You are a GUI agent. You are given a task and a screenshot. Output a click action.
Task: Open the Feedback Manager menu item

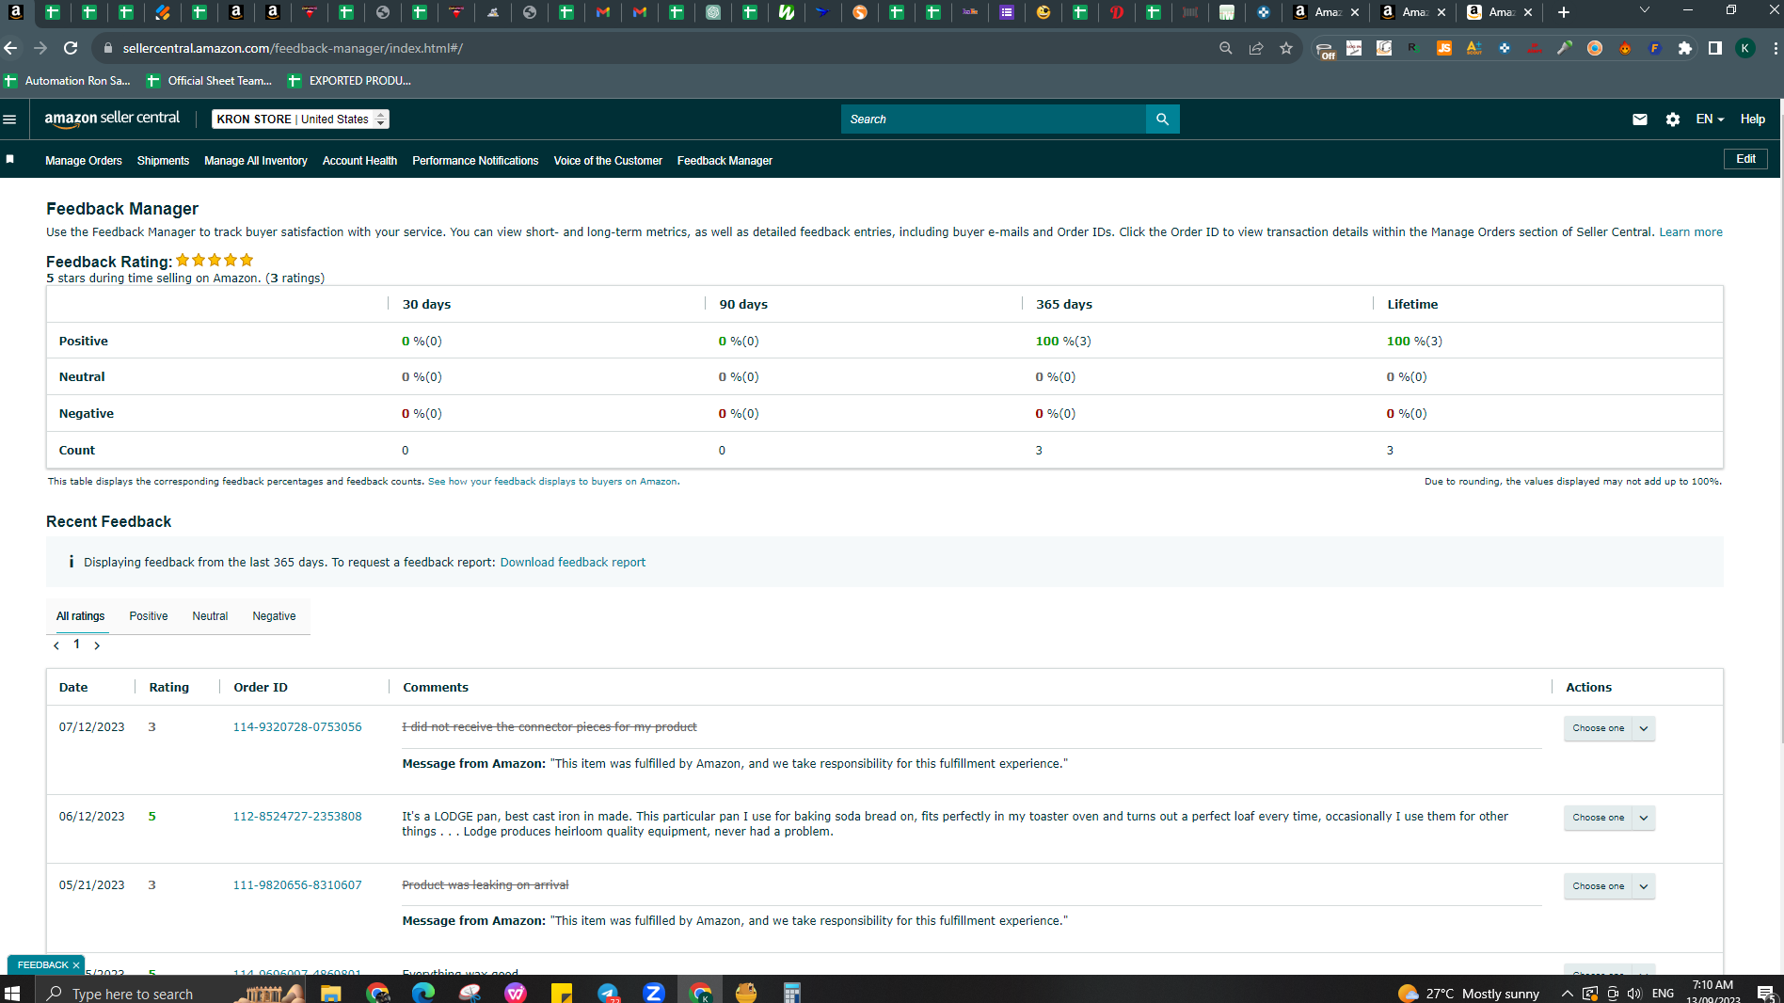click(725, 161)
